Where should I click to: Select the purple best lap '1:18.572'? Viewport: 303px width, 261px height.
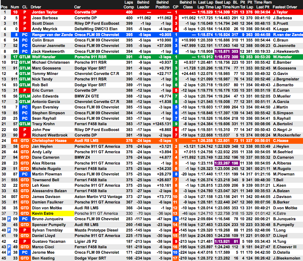pos(222,57)
